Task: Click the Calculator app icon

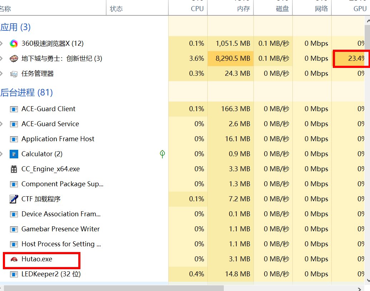Action: (x=14, y=154)
